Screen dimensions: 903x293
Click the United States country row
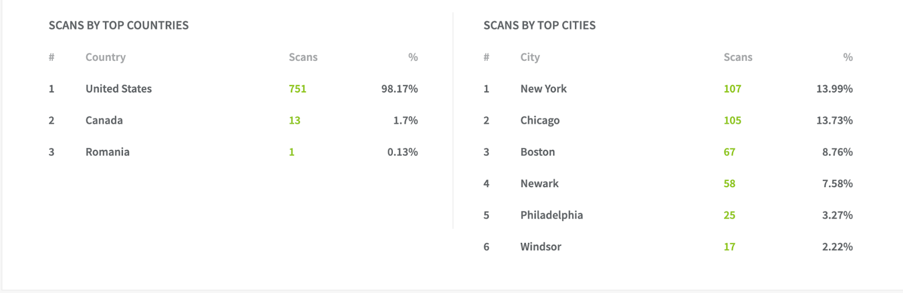coord(233,88)
